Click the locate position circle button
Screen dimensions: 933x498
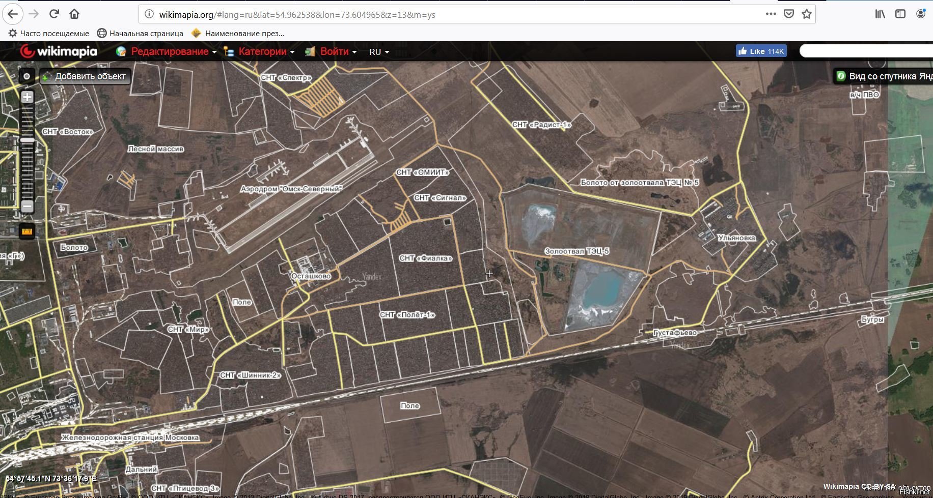(27, 76)
